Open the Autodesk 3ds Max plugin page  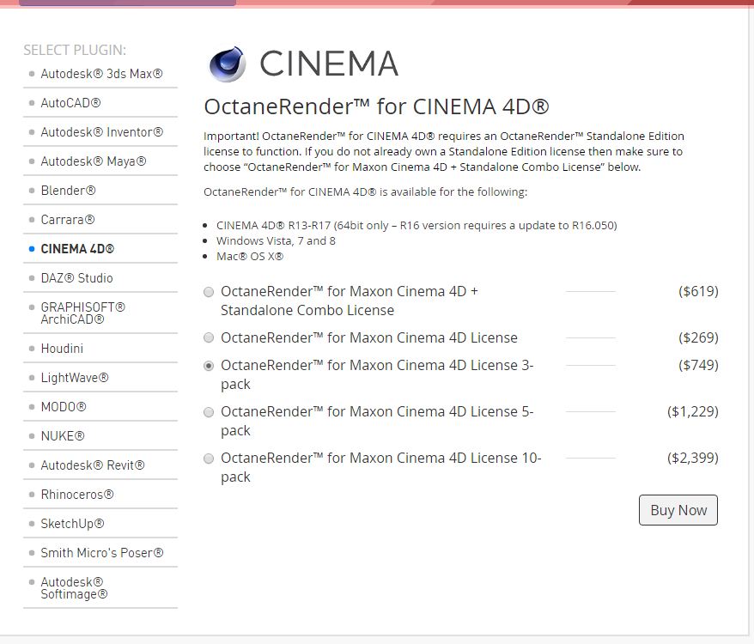point(101,74)
